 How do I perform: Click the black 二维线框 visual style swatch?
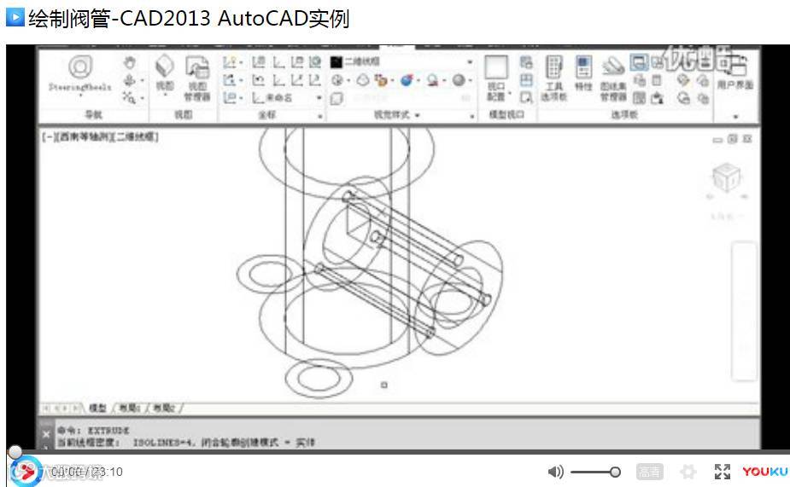[336, 62]
